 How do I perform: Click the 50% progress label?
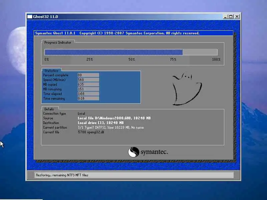tap(131, 59)
